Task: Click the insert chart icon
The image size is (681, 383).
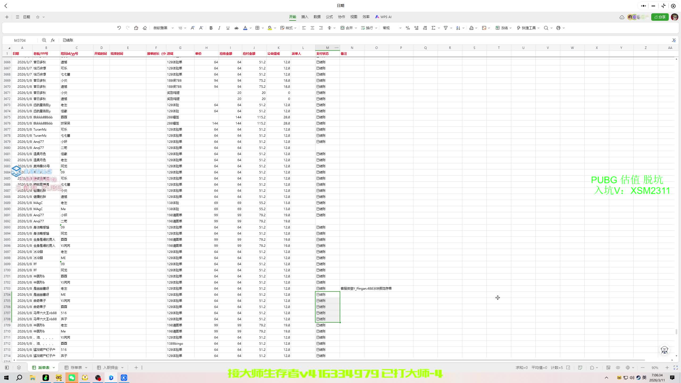Action: pyautogui.click(x=471, y=28)
